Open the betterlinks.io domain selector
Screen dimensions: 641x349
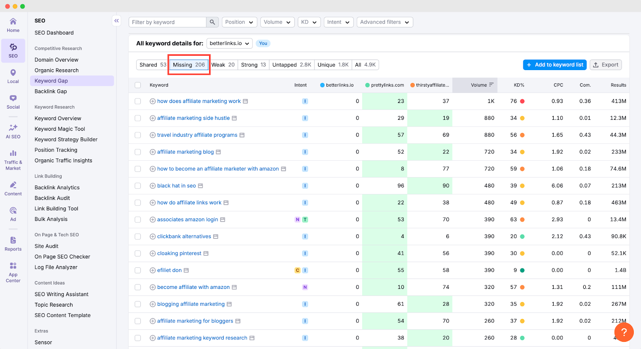(229, 43)
